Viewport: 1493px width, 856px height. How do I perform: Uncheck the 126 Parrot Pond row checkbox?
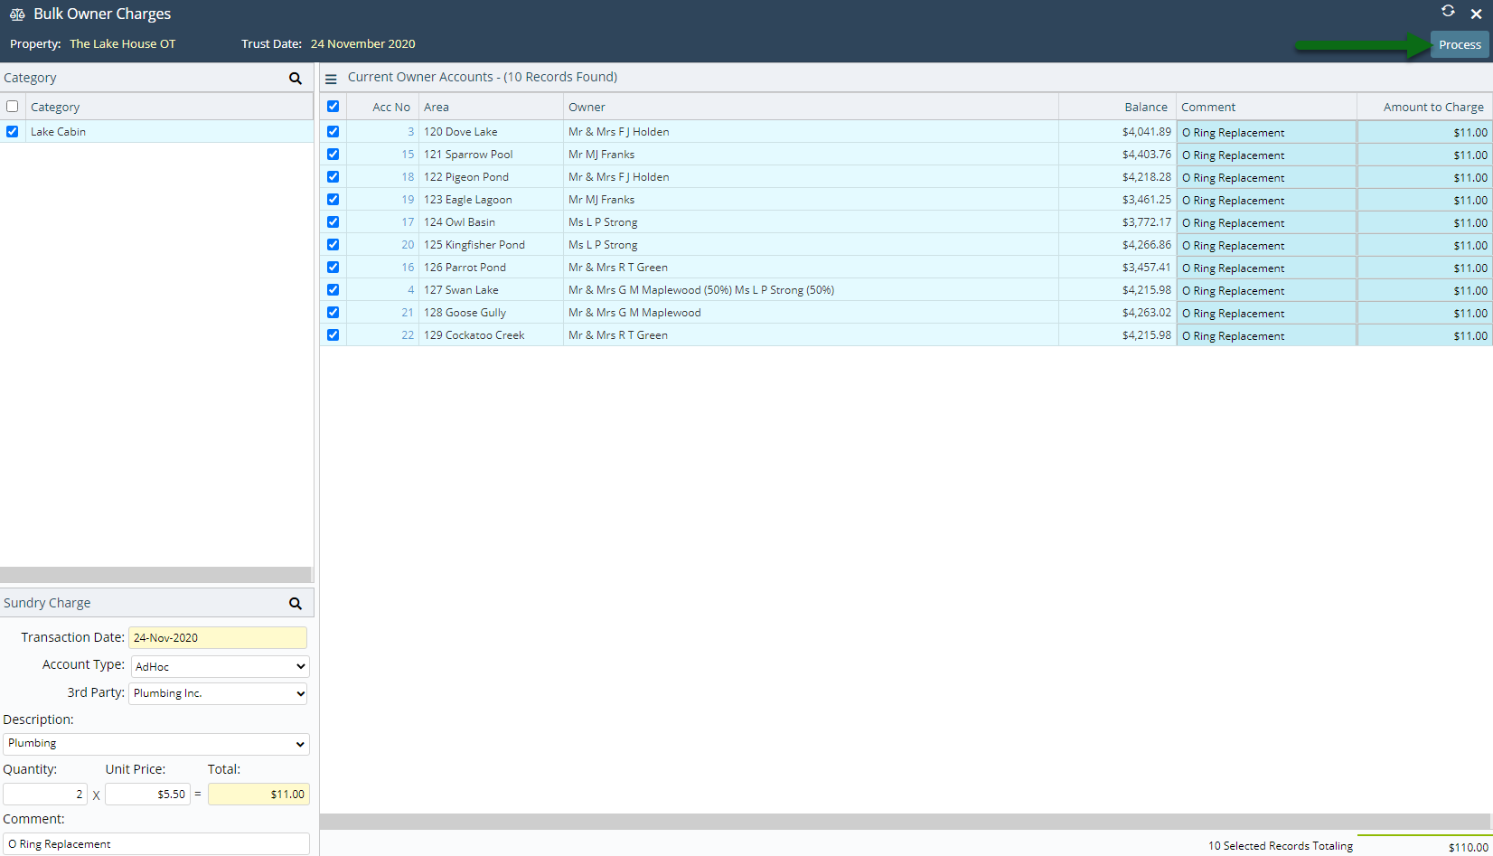(333, 267)
